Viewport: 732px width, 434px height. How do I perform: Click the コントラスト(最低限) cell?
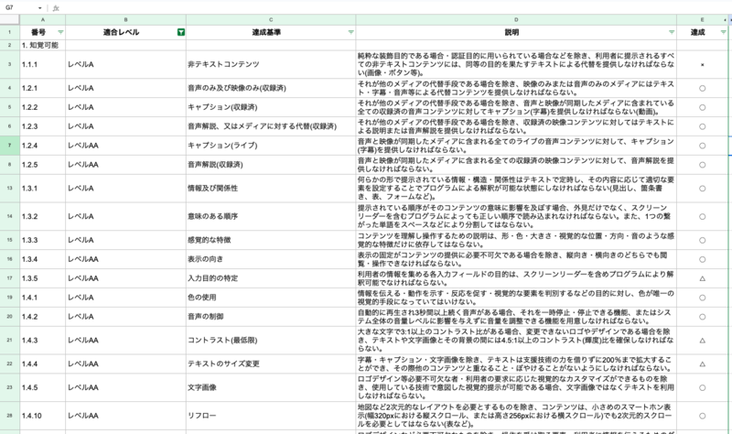click(271, 340)
